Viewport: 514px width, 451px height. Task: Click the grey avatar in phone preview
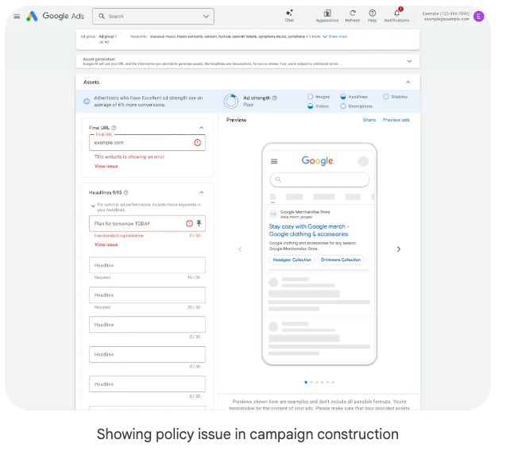click(x=363, y=161)
